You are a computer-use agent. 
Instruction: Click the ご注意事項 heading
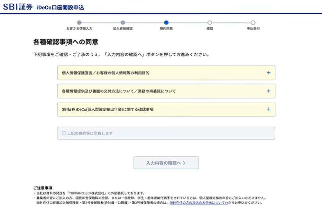[x=43, y=188]
